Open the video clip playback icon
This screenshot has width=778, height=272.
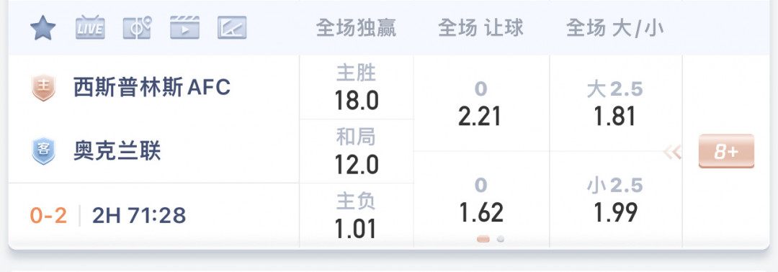(x=184, y=28)
